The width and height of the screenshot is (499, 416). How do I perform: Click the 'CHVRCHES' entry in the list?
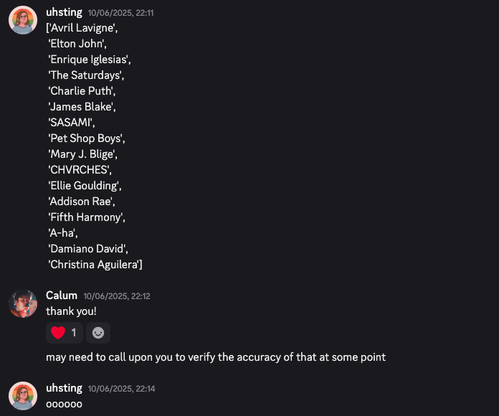[x=80, y=170]
